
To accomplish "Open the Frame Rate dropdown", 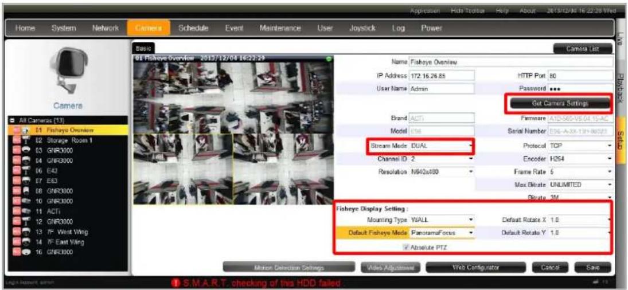I will (x=580, y=171).
